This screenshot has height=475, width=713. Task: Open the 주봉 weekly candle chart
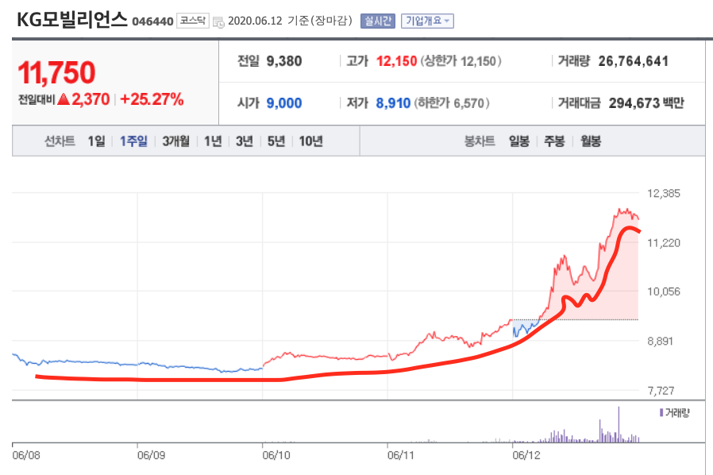(x=554, y=141)
